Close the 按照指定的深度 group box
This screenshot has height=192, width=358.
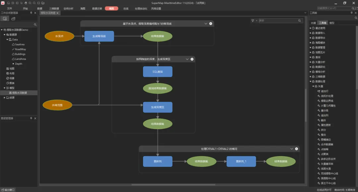click(x=192, y=59)
